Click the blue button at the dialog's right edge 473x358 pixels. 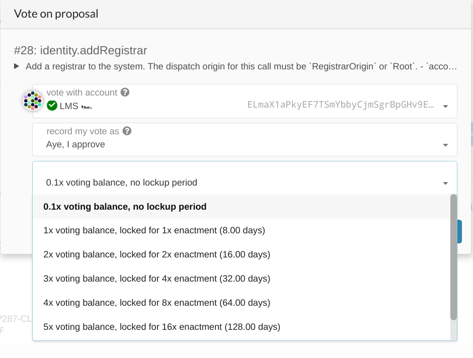pyautogui.click(x=459, y=231)
